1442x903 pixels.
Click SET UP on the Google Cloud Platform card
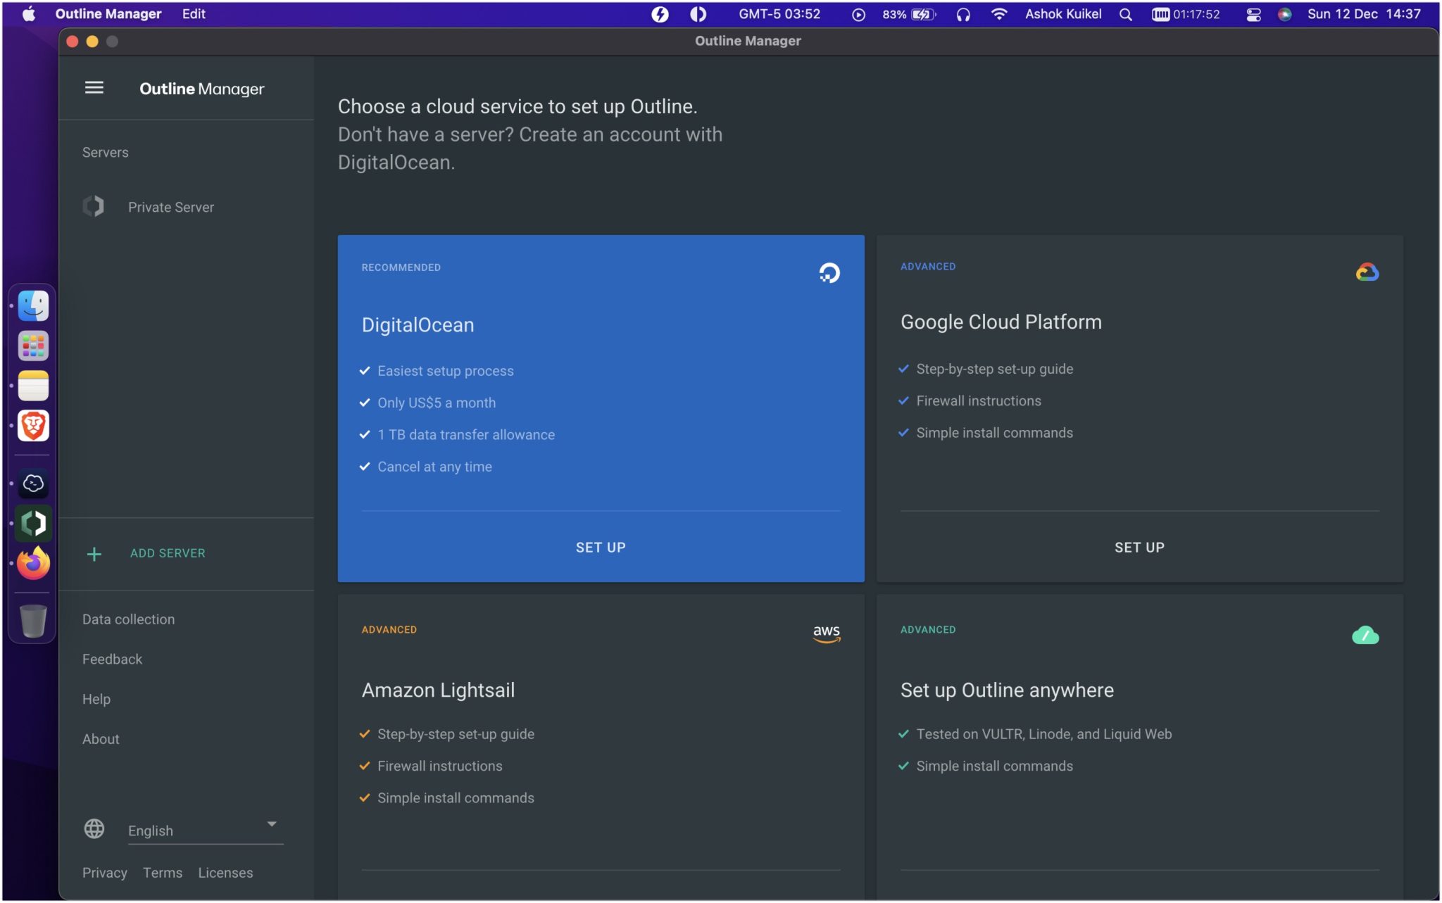pos(1138,547)
